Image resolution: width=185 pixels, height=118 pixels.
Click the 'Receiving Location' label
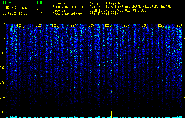pos(69,7)
